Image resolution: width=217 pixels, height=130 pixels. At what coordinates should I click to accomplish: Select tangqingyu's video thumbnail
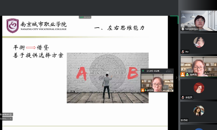pyautogui.click(x=199, y=21)
